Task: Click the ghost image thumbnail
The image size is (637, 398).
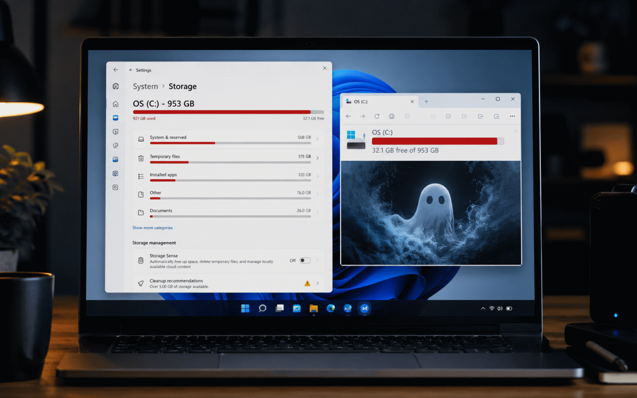Action: click(x=431, y=213)
